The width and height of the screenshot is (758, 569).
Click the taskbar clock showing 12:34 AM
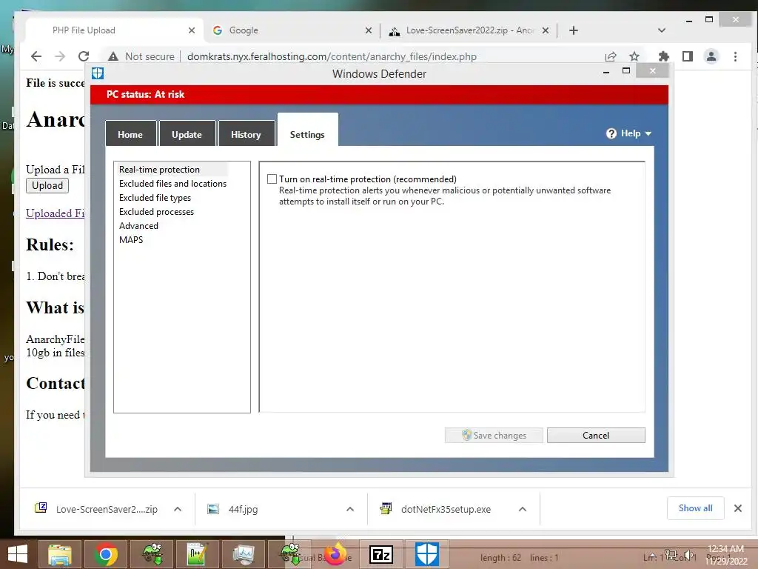click(x=726, y=555)
